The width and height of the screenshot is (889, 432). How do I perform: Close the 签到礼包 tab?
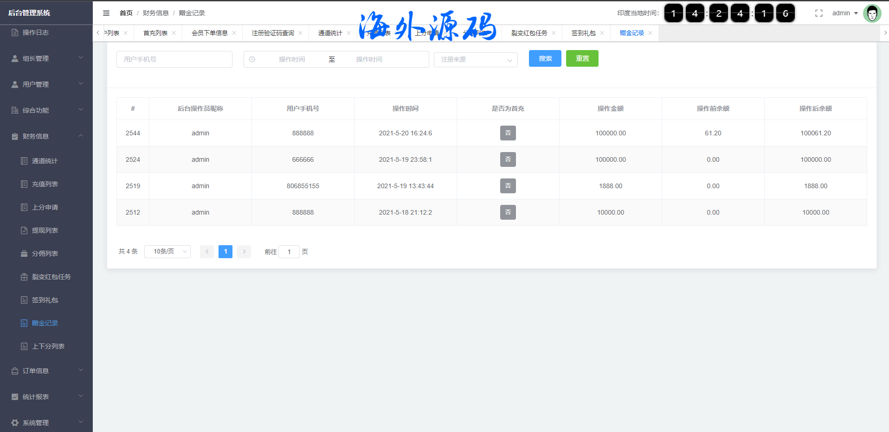pyautogui.click(x=602, y=33)
